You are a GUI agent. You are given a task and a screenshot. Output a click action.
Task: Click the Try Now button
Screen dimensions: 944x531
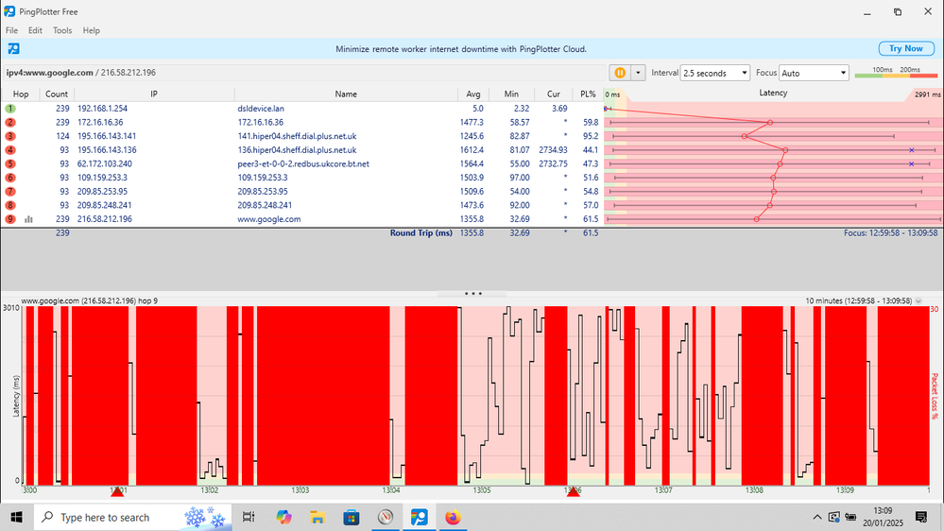905,48
